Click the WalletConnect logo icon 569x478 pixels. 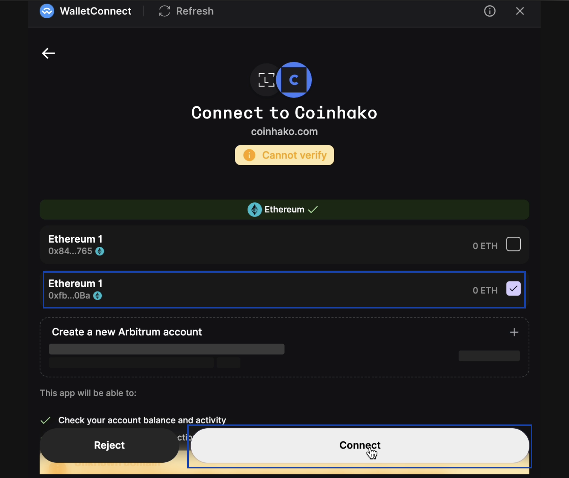47,11
